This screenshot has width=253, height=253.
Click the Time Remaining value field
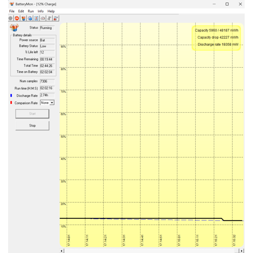[x=47, y=59]
